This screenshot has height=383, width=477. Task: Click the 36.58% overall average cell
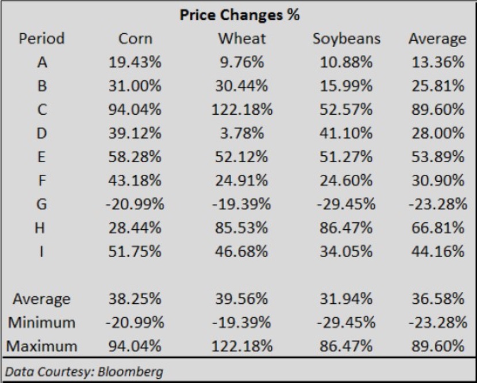(x=437, y=299)
